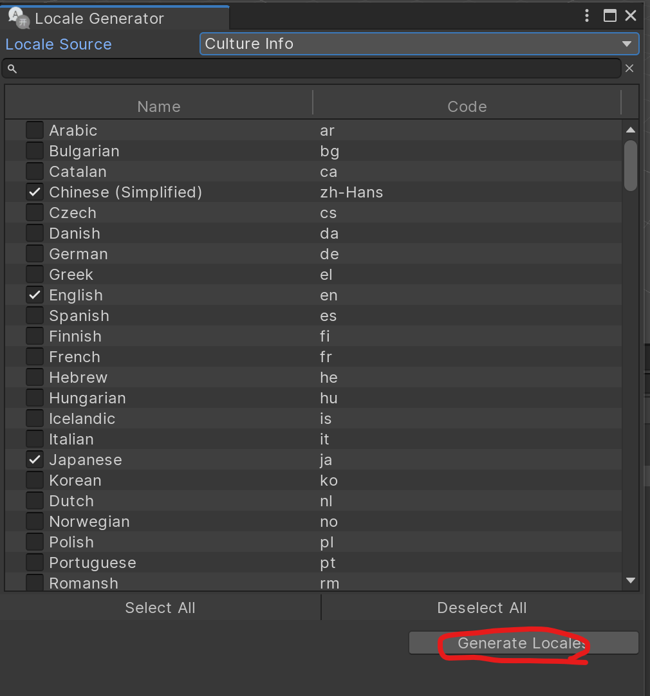Check the Spanish locale box
This screenshot has width=650, height=696.
[x=35, y=316]
